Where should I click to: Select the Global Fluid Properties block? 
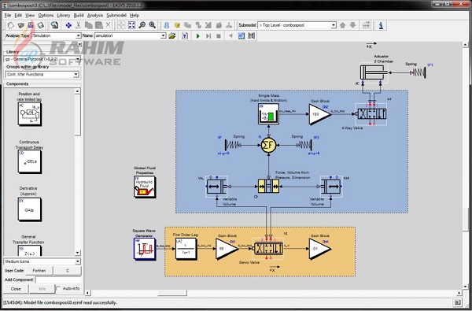click(x=145, y=187)
